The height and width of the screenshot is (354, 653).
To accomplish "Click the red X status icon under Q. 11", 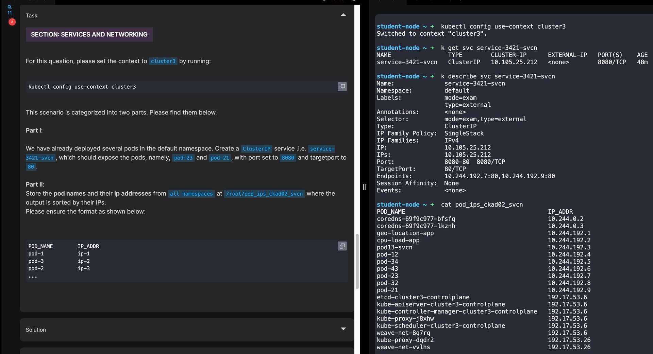I will (12, 22).
